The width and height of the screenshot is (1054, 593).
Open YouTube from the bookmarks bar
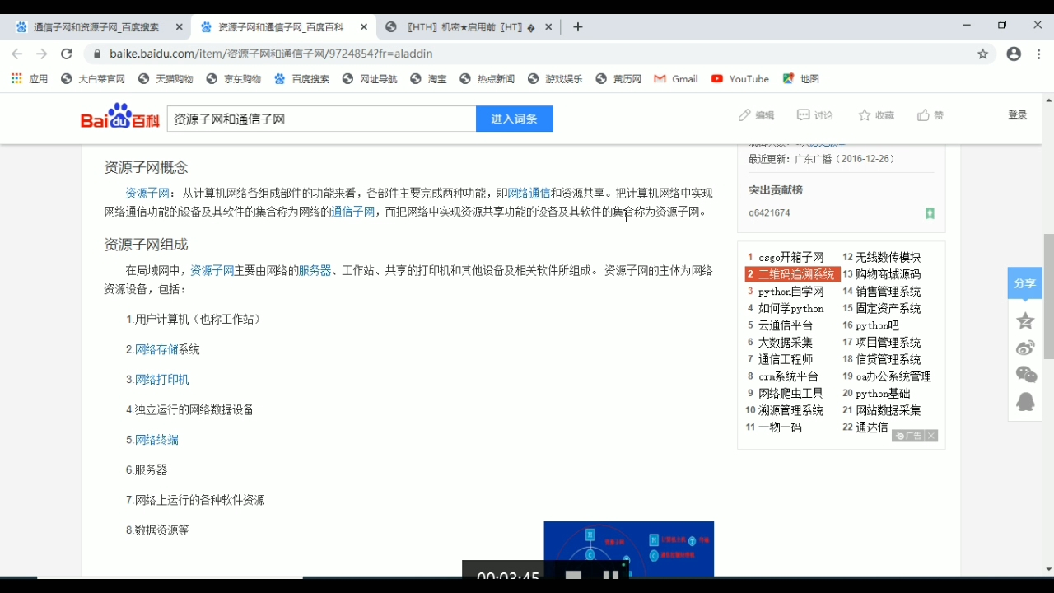739,78
